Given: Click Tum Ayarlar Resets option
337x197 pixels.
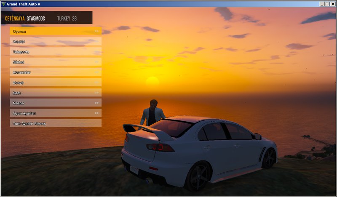Looking at the screenshot, I should click(x=56, y=123).
